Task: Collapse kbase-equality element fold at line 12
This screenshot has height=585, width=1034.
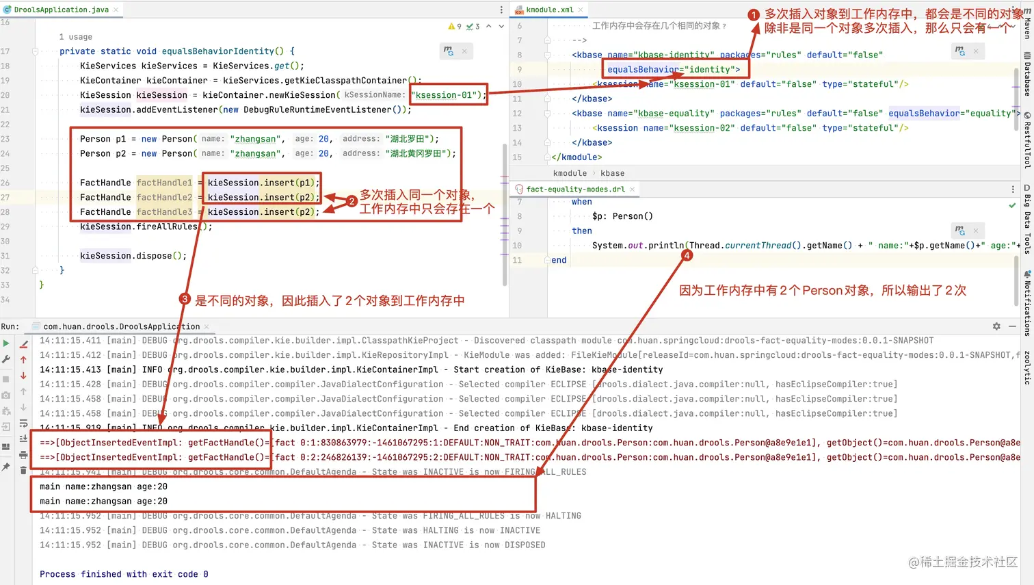Action: pos(547,114)
